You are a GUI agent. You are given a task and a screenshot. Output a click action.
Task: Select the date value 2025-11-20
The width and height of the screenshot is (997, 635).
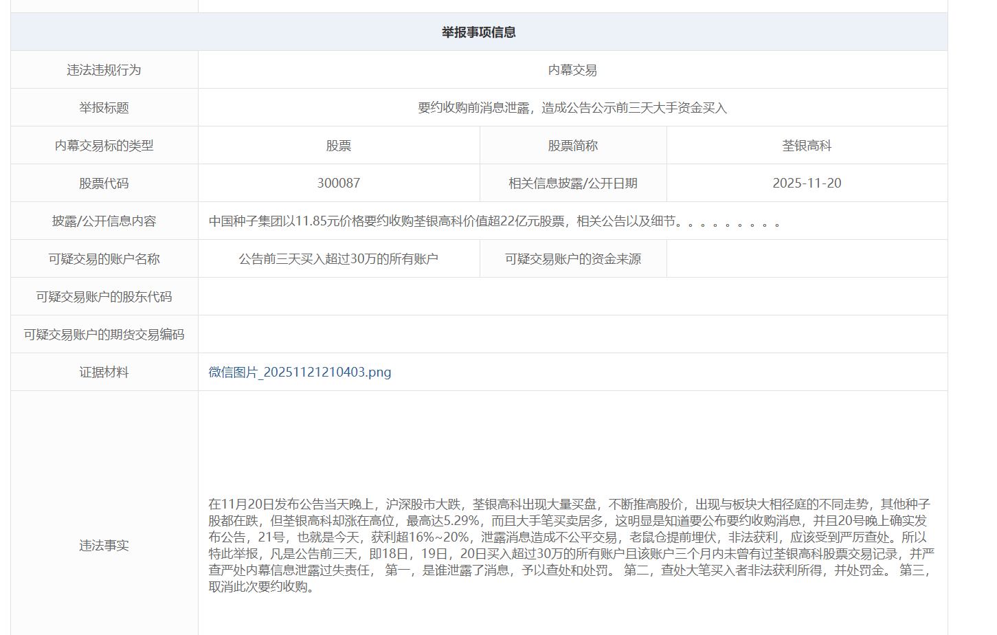point(807,183)
